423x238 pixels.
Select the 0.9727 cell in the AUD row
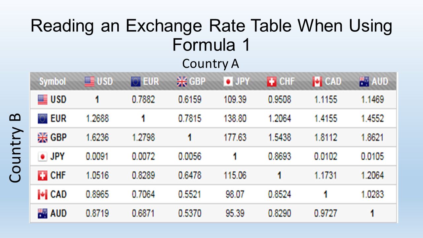[326, 214]
